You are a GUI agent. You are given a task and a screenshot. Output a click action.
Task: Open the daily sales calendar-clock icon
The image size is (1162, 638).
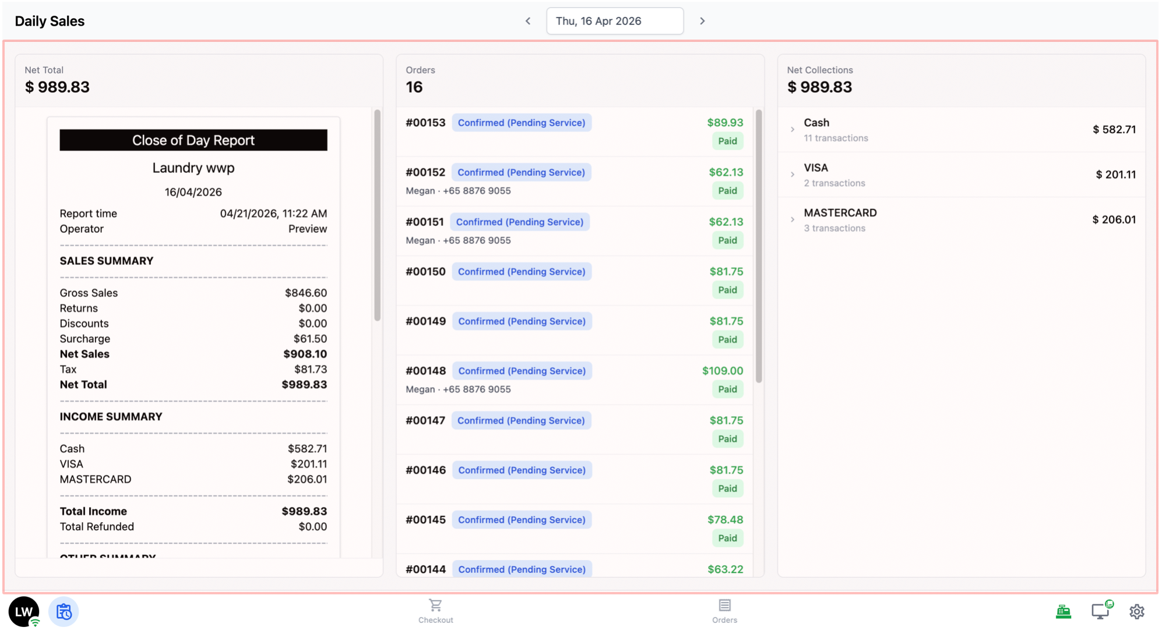pos(64,611)
